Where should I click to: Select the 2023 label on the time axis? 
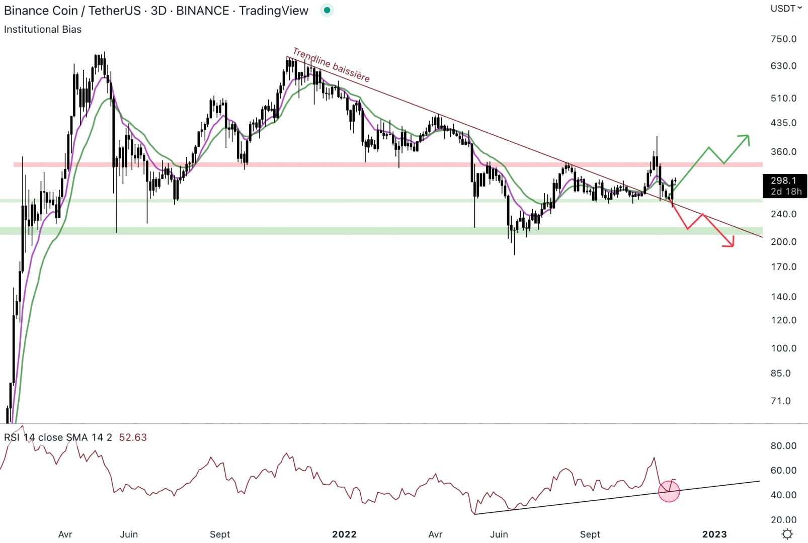pos(715,534)
